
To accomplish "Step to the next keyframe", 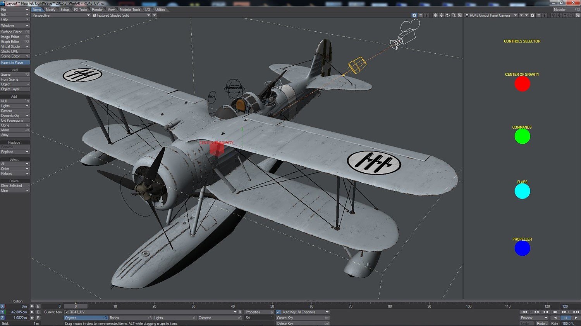I will [566, 312].
